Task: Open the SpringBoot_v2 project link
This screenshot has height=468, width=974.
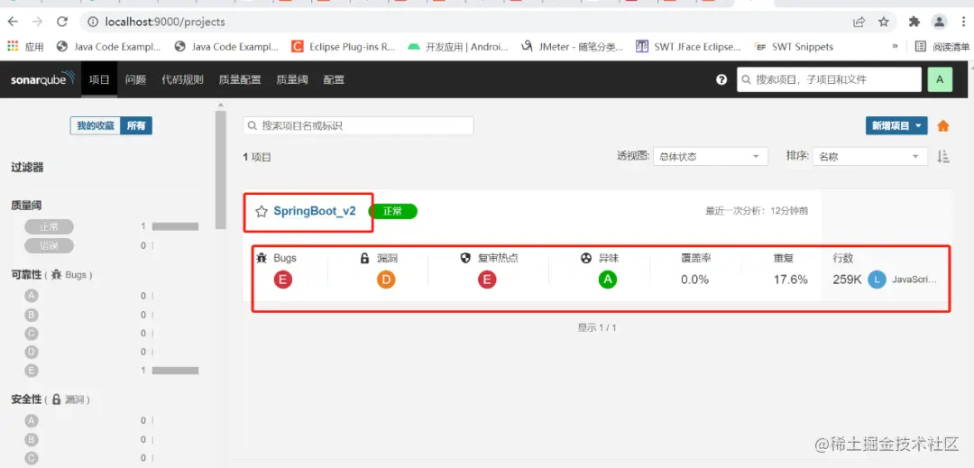Action: coord(315,211)
